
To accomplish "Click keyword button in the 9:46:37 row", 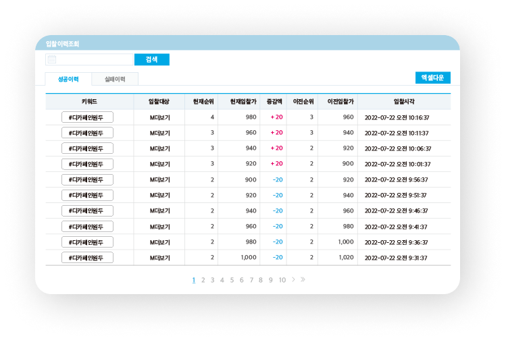I will coord(87,210).
